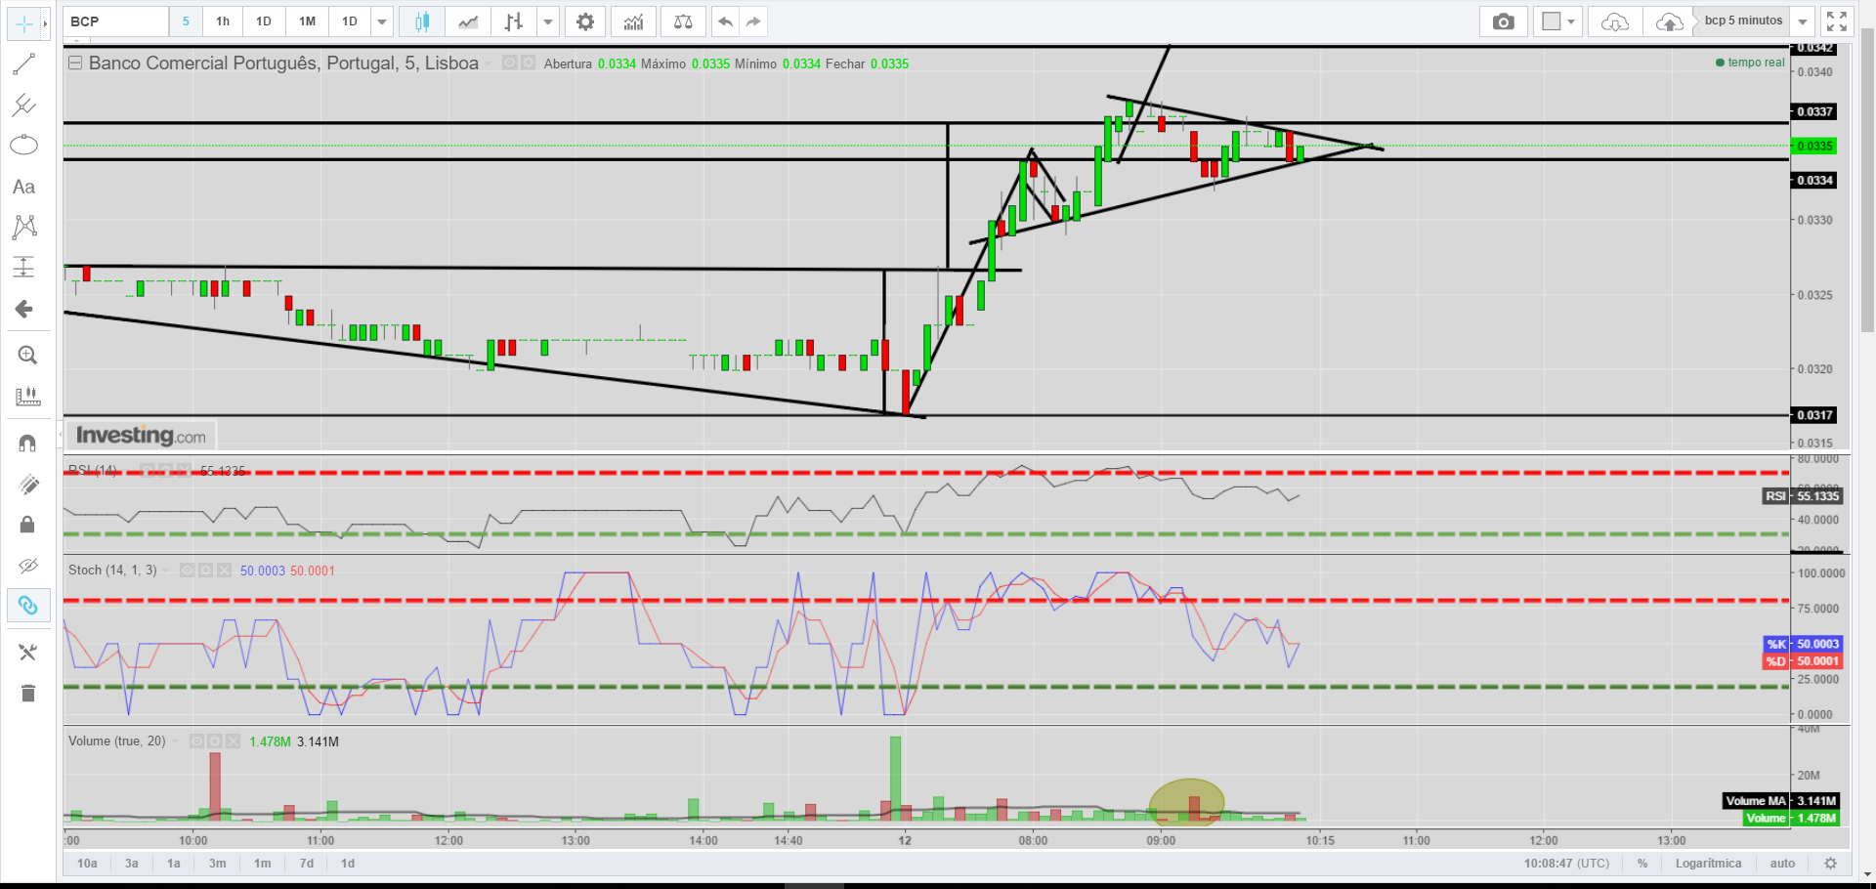Load chart layout from cloud
Viewport: 1876px width, 889px height.
[1615, 21]
